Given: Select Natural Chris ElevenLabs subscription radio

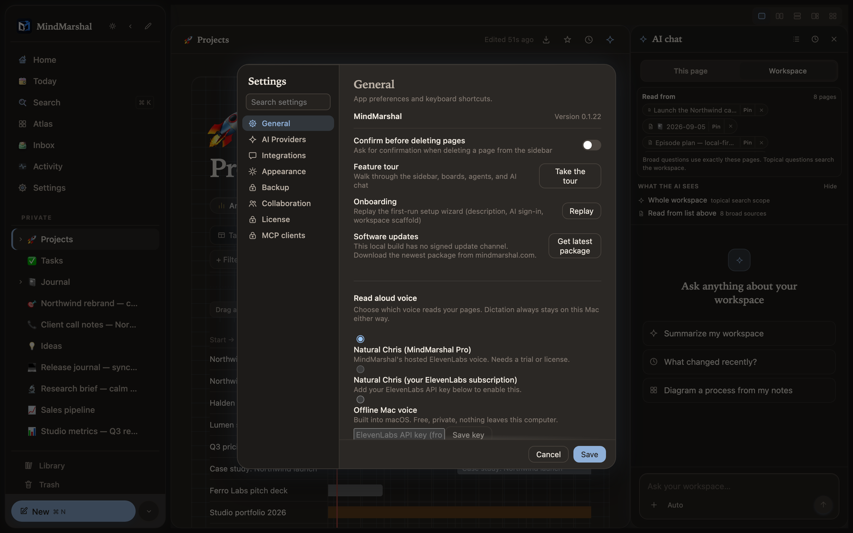Looking at the screenshot, I should pos(360,370).
